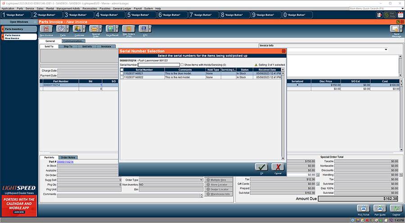Click the Special Order toolbar icon

coord(94,29)
